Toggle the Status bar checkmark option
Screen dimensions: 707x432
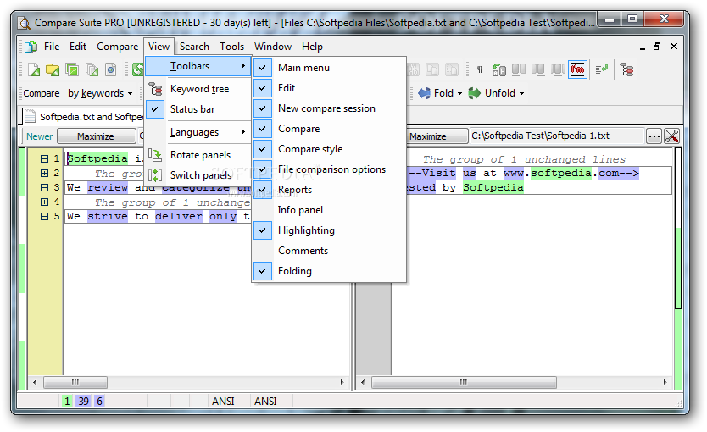154,109
